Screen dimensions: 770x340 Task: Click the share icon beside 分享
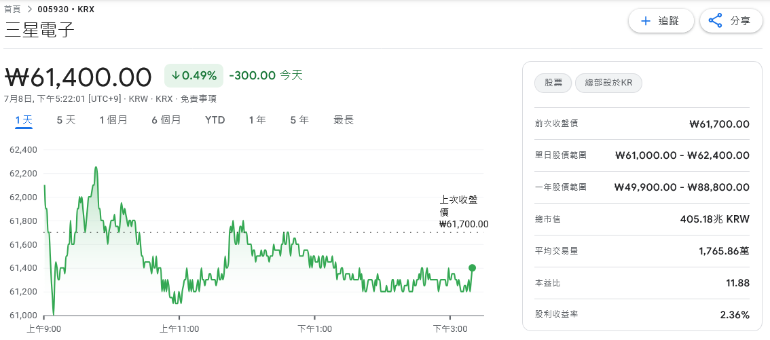[715, 21]
